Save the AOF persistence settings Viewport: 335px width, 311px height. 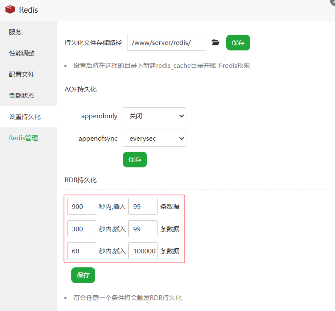click(135, 160)
